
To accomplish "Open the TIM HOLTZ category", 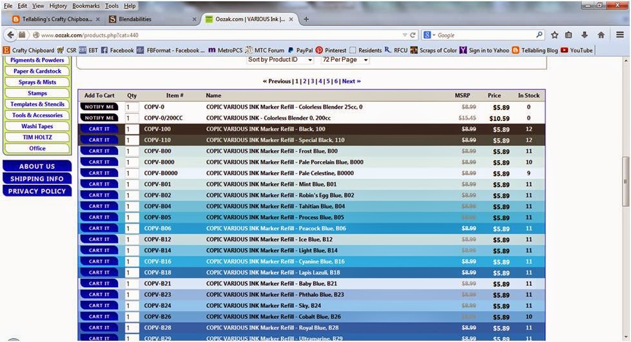I will pos(37,137).
